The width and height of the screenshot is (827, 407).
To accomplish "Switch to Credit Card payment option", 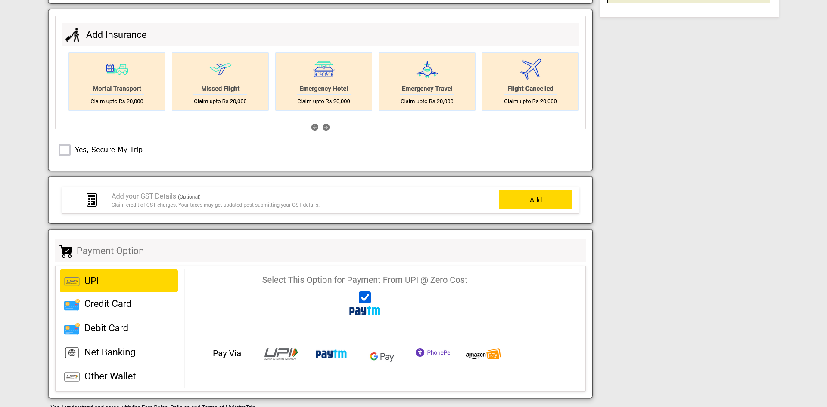I will pos(119,304).
